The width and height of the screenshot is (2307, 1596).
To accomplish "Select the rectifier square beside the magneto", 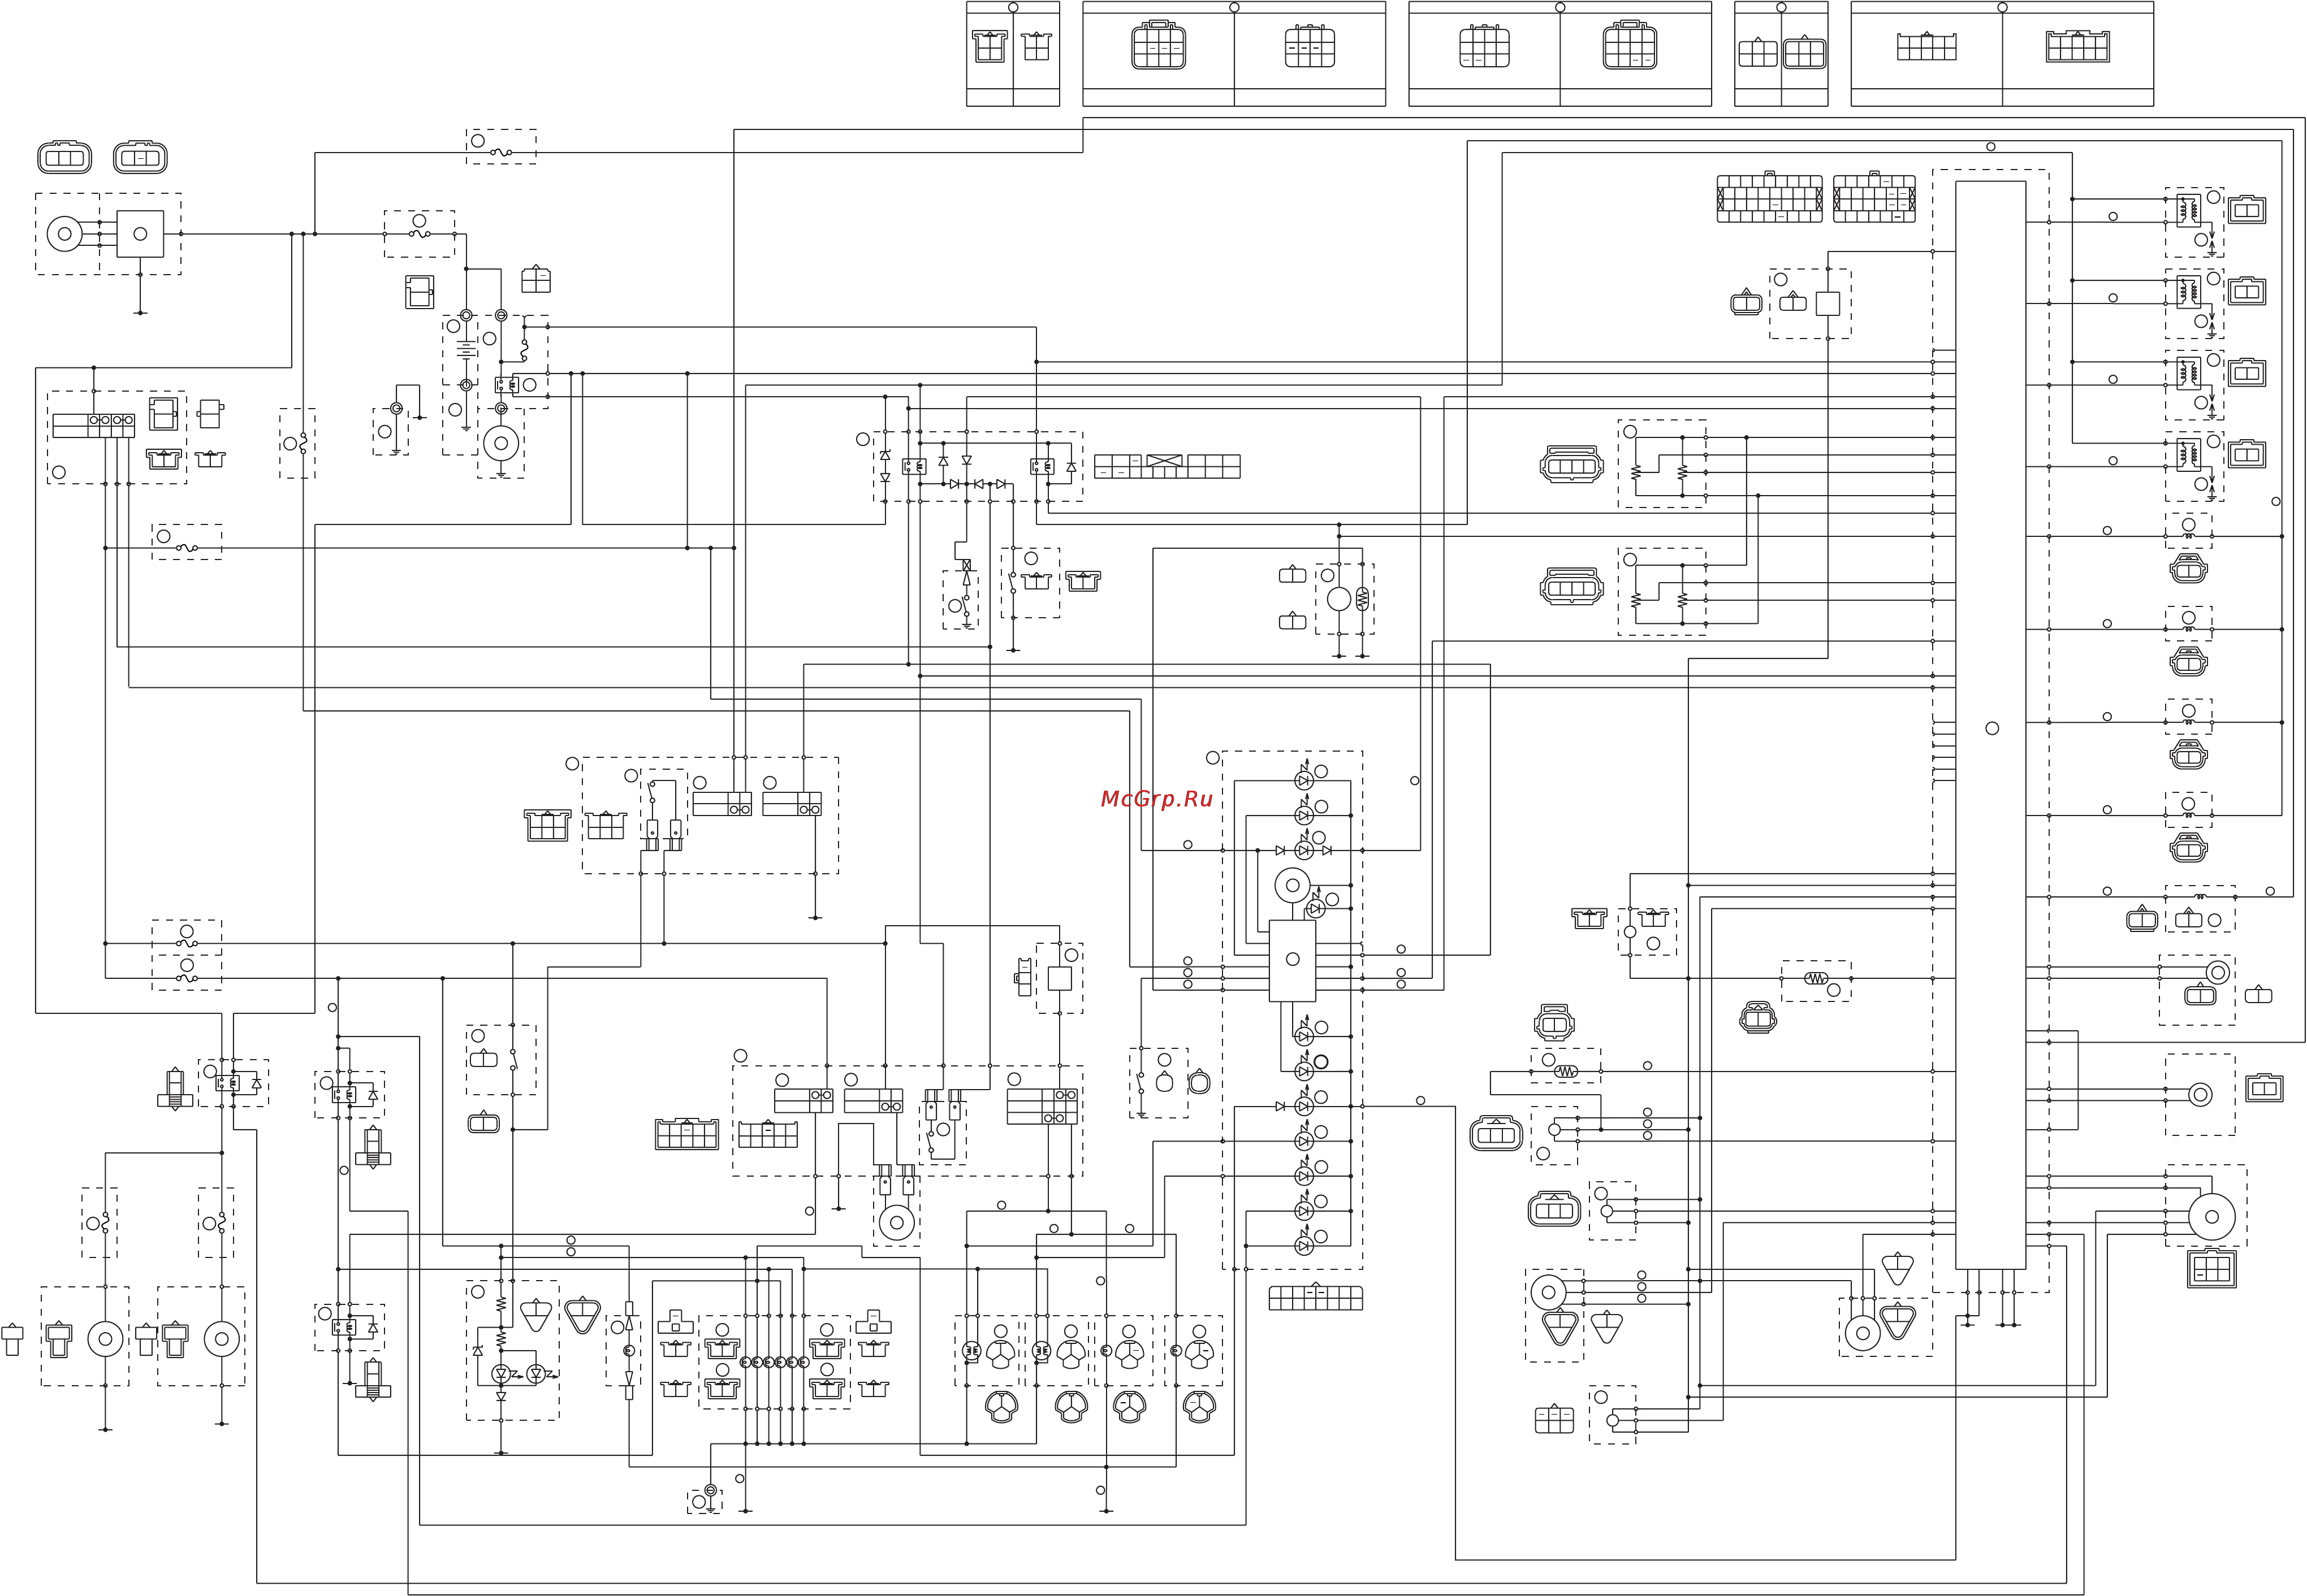I will [140, 234].
